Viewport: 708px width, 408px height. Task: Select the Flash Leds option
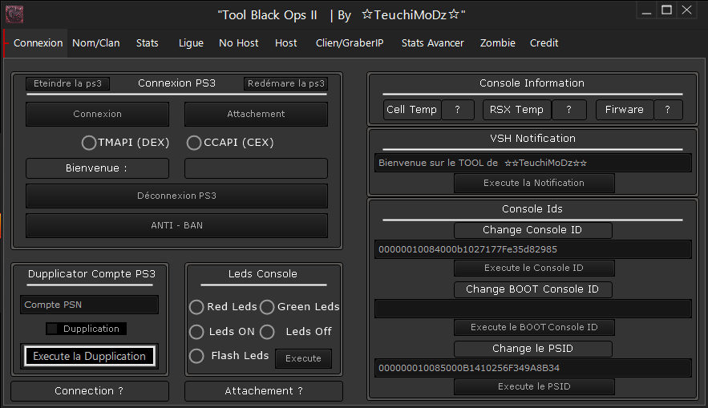[x=196, y=356]
